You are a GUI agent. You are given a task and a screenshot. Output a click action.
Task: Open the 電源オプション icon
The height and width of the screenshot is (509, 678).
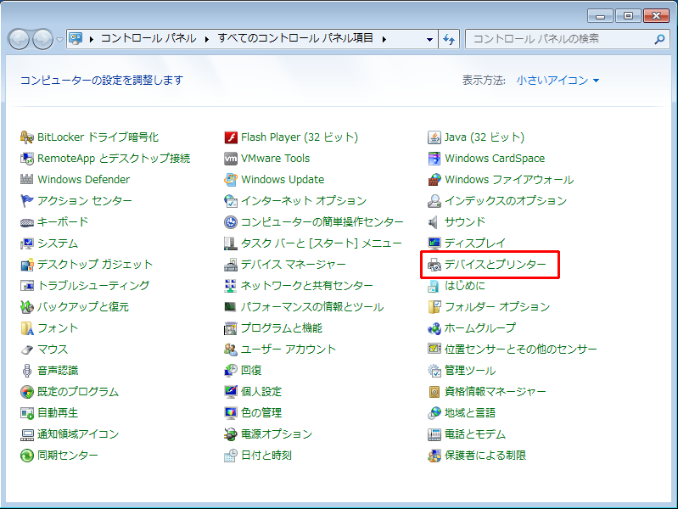coord(231,434)
